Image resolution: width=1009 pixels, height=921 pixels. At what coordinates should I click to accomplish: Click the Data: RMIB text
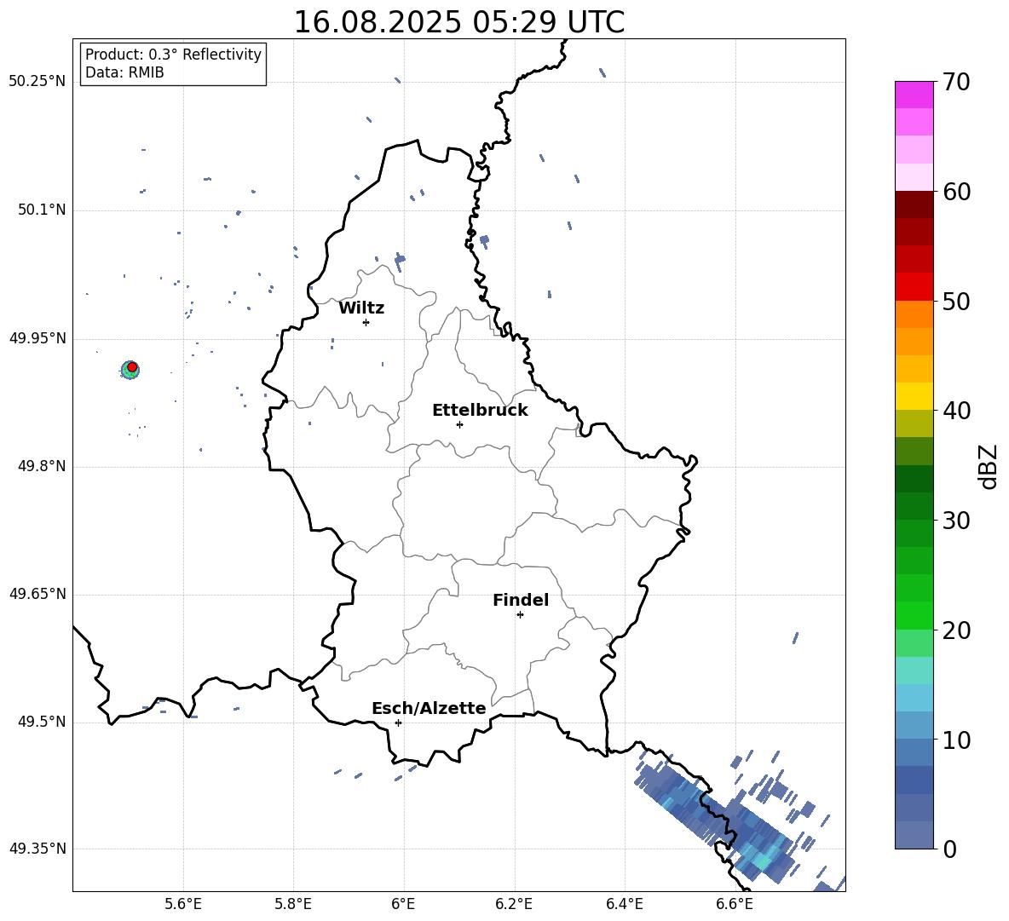tap(124, 72)
